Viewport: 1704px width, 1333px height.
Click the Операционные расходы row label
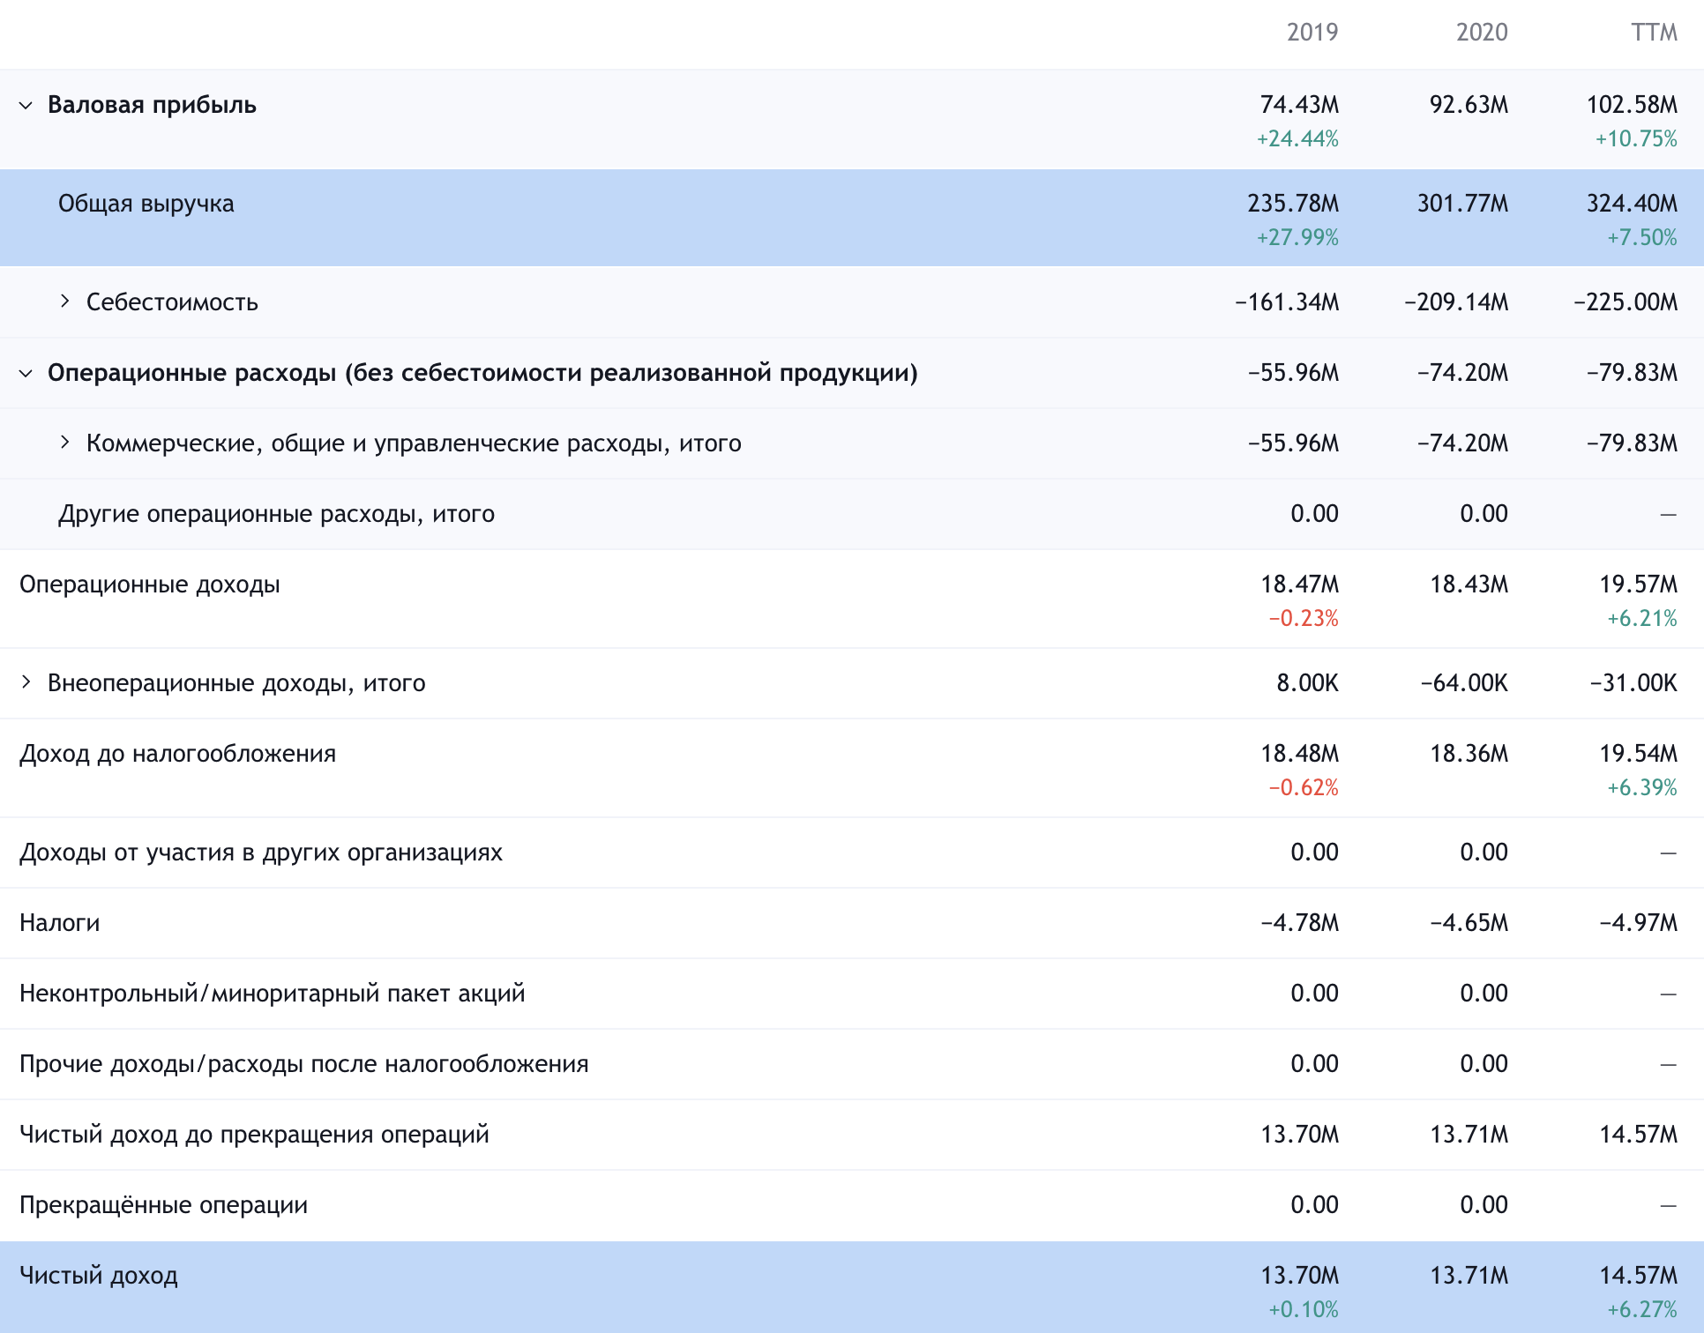point(482,374)
